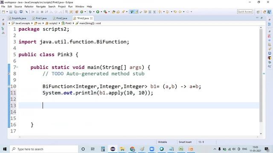Image resolution: width=273 pixels, height=153 pixels.
Task: Click the vertical editor scrollbar
Action: (261, 76)
